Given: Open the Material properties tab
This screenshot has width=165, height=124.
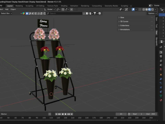Looking at the screenshot, I should click(x=161, y=100).
